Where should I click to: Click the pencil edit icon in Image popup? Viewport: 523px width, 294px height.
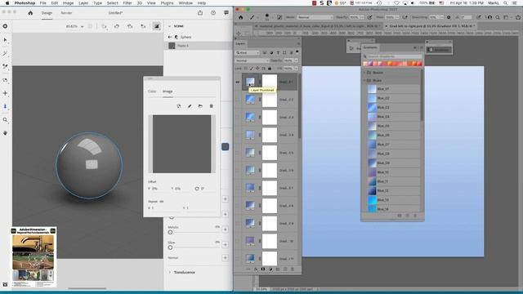(190, 106)
